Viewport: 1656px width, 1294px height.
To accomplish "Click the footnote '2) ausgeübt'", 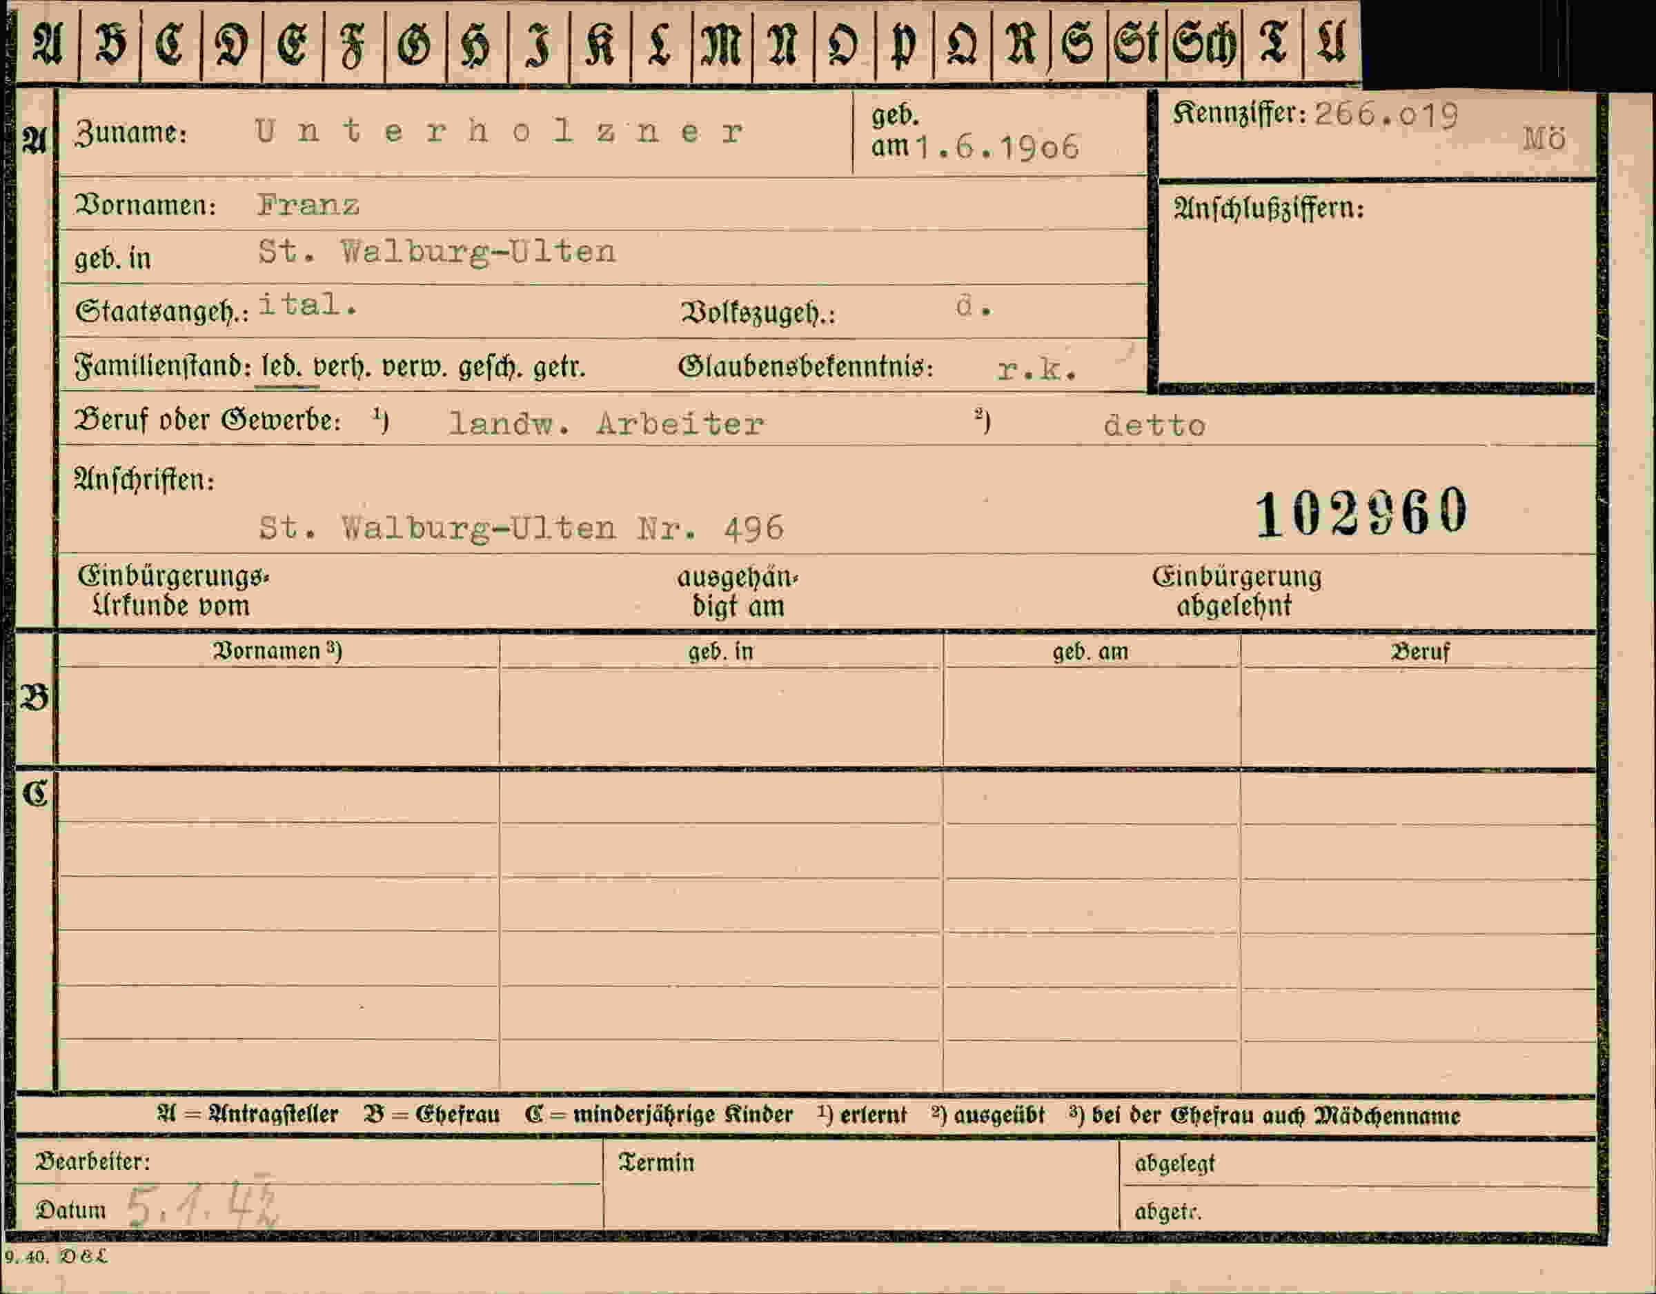I will pos(989,1115).
